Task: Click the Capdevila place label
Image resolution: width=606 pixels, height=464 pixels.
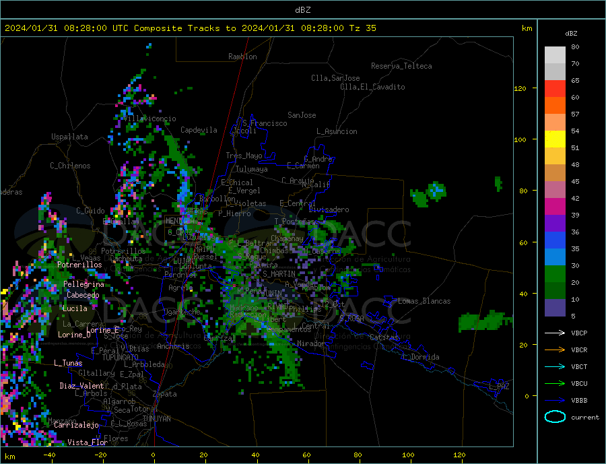Action: pos(199,130)
